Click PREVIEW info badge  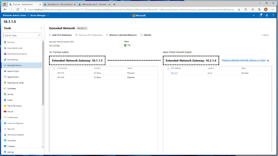[x=82, y=28]
